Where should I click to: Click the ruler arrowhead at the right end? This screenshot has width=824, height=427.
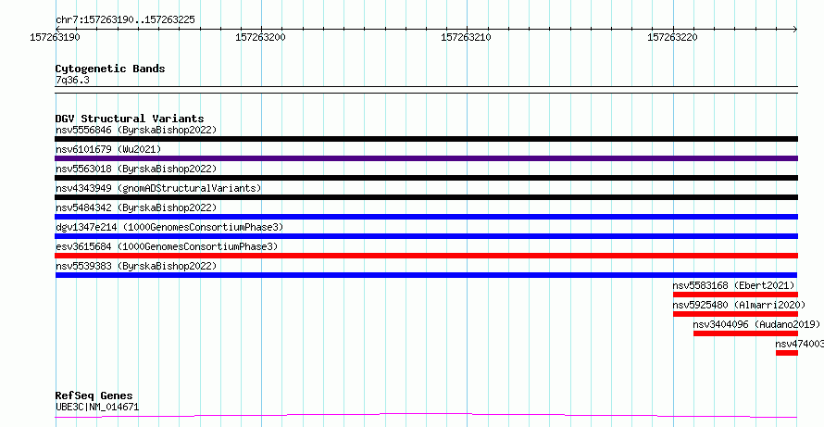[795, 30]
